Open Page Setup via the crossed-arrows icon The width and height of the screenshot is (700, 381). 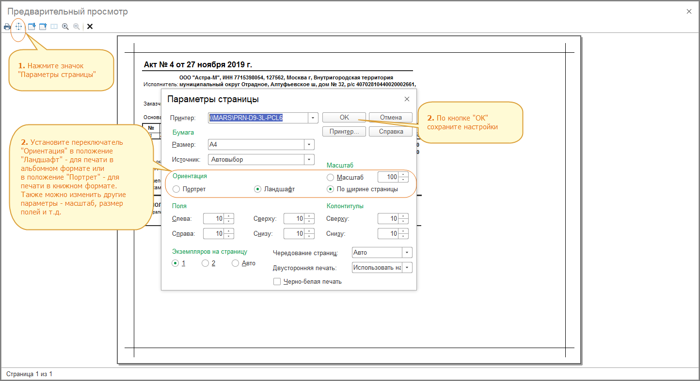pyautogui.click(x=18, y=27)
